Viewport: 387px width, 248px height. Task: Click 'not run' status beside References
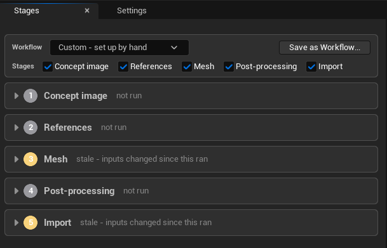[114, 127]
